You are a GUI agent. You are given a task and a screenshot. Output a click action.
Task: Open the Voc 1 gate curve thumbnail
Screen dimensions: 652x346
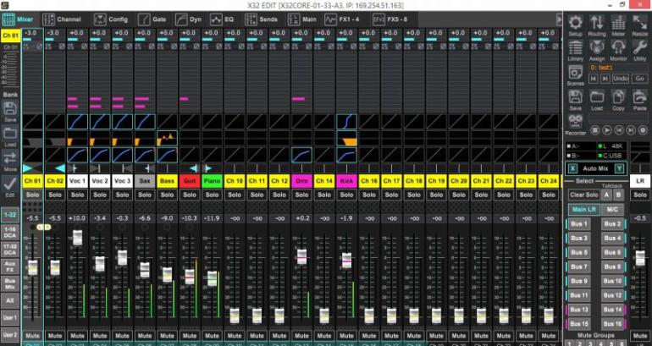click(x=77, y=122)
